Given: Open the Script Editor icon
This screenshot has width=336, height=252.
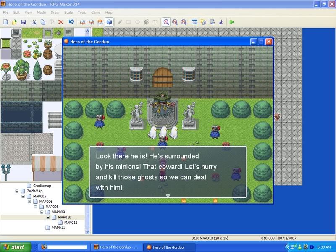Looking at the screenshot, I should pos(213,22).
